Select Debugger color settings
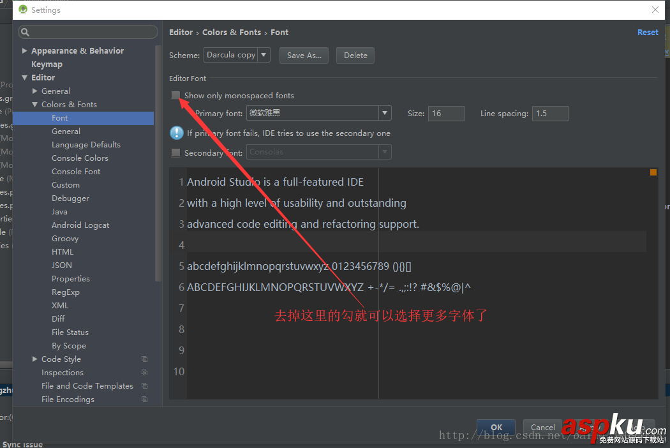Screen dimensions: 670x448 [70, 198]
